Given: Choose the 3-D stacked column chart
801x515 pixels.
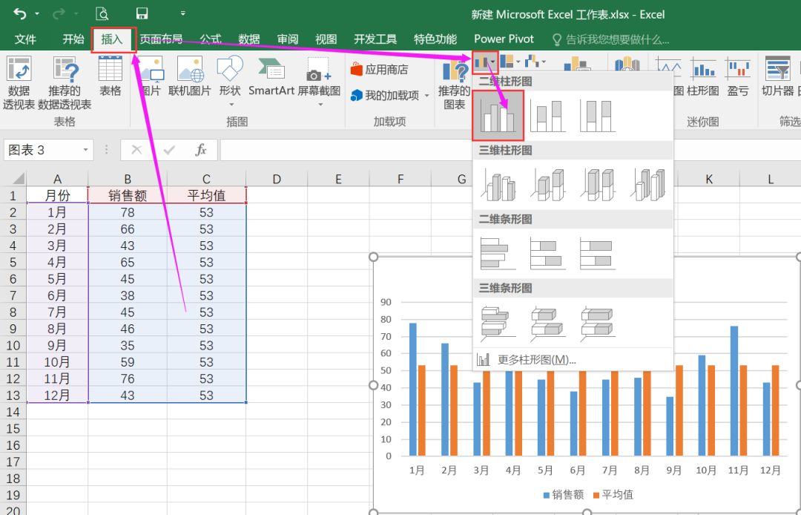Looking at the screenshot, I should click(x=547, y=185).
